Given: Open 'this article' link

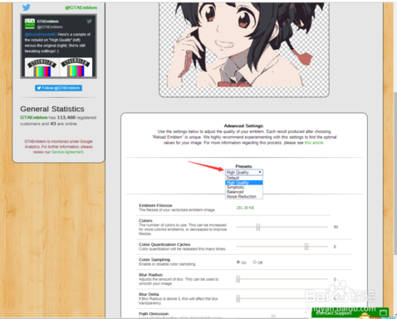Looking at the screenshot, I should [314, 143].
